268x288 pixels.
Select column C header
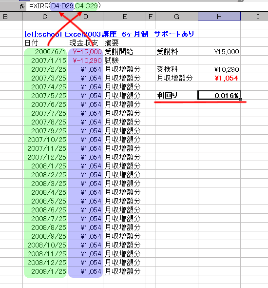[45, 17]
